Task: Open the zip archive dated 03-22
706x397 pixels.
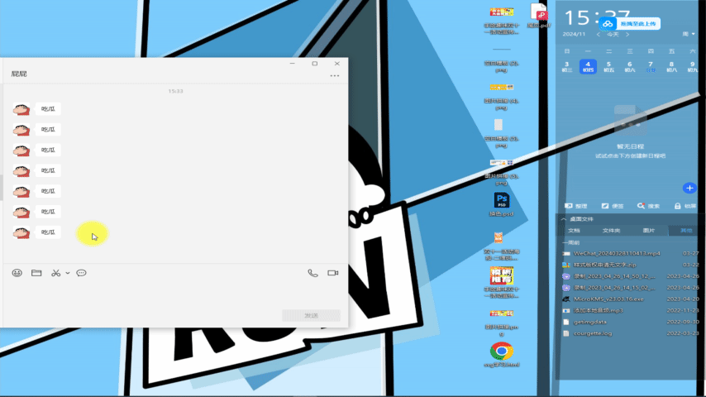Action: (x=630, y=265)
